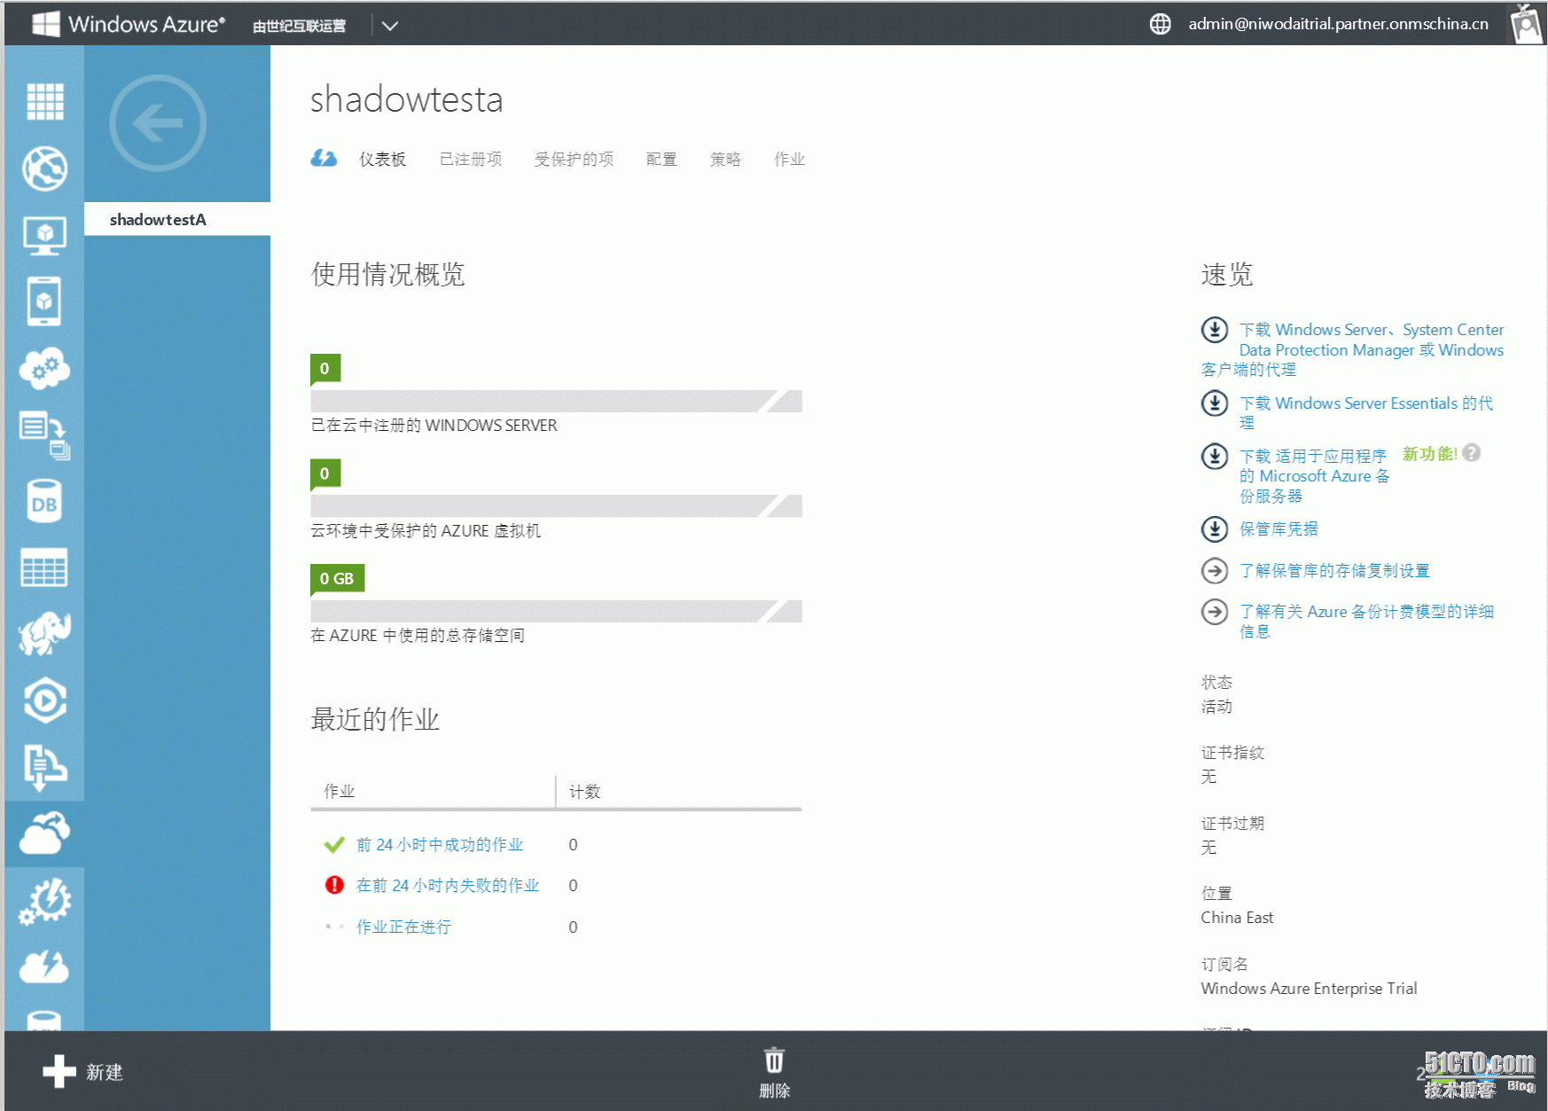Open the user avatar icon

(1526, 24)
